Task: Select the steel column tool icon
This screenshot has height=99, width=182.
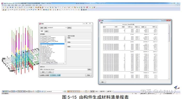Action: [x=27, y=10]
